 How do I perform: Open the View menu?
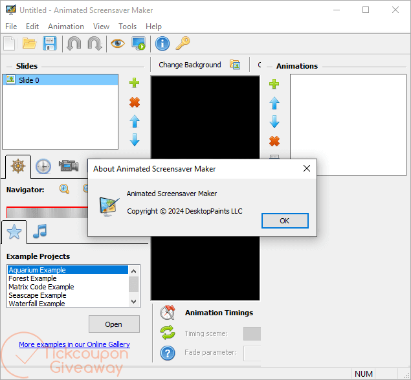point(101,27)
